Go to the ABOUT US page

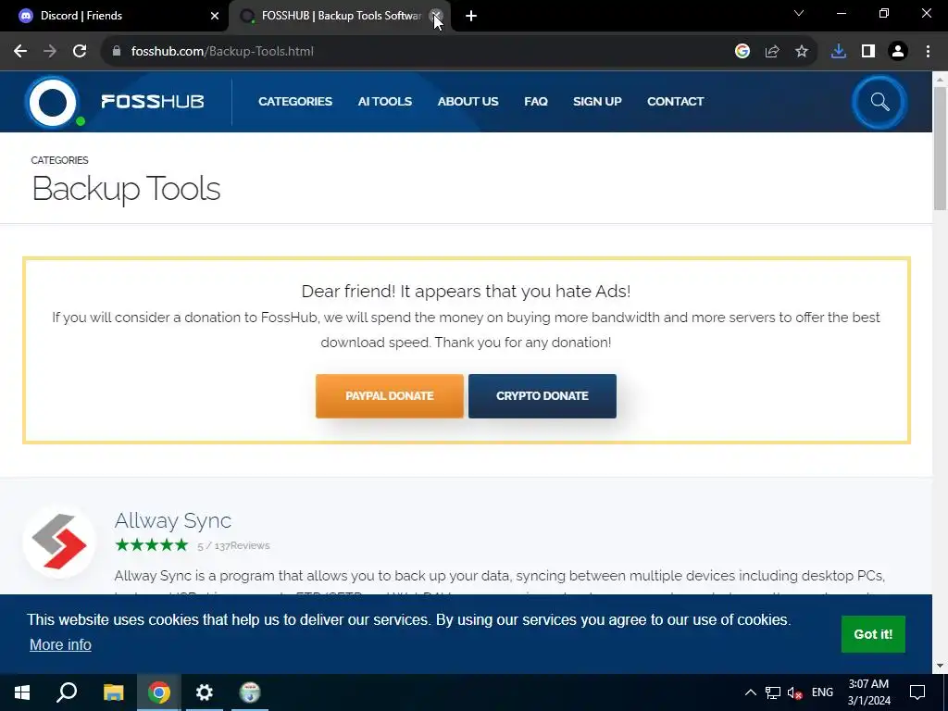coord(468,102)
